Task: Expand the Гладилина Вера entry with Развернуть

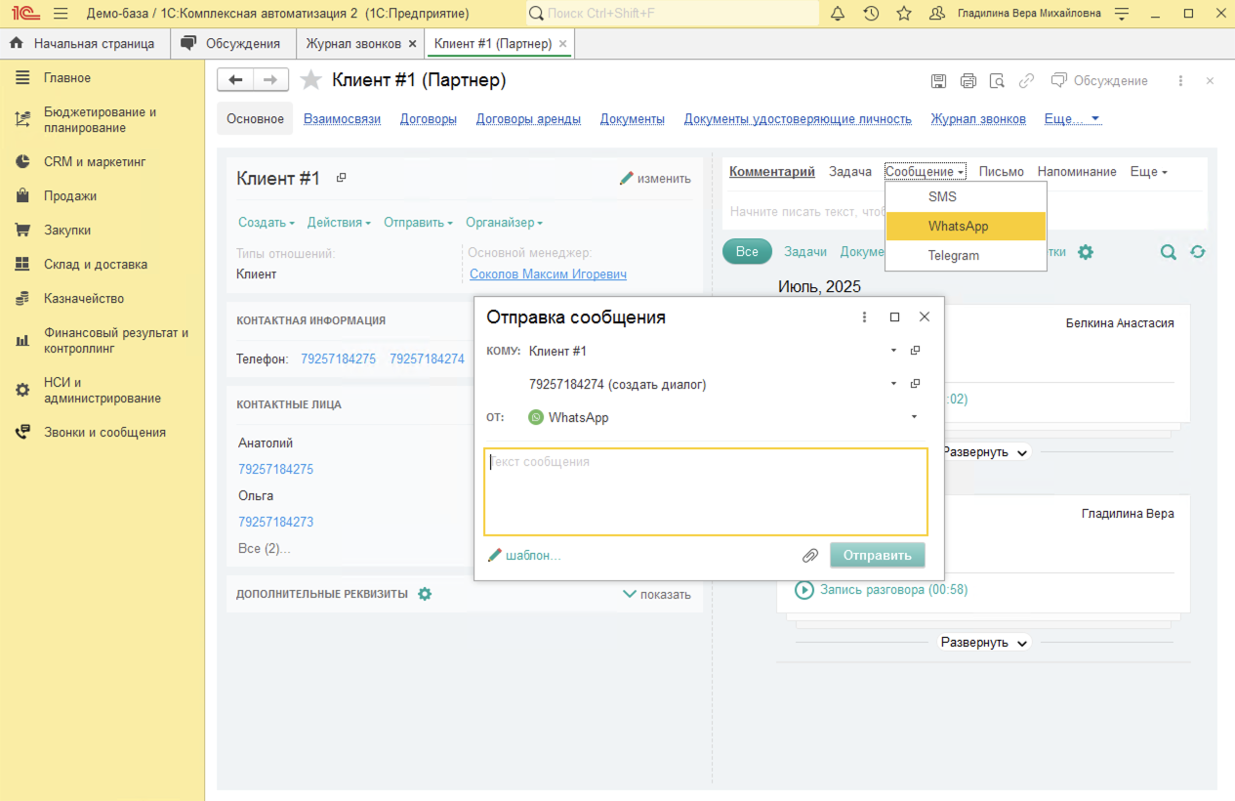Action: 984,643
